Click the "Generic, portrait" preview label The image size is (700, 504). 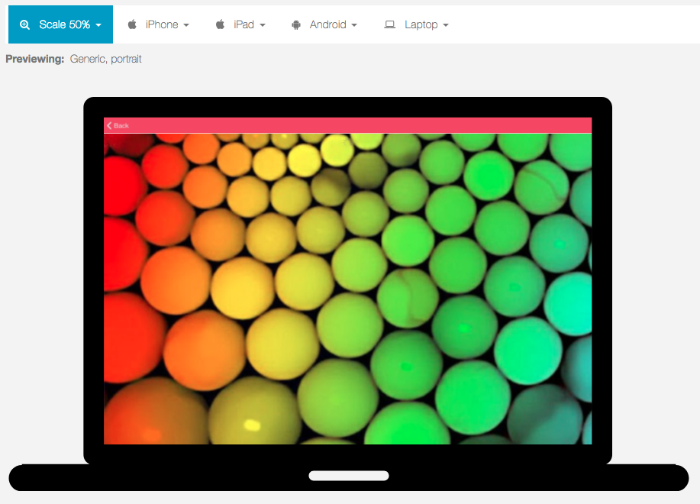(106, 59)
